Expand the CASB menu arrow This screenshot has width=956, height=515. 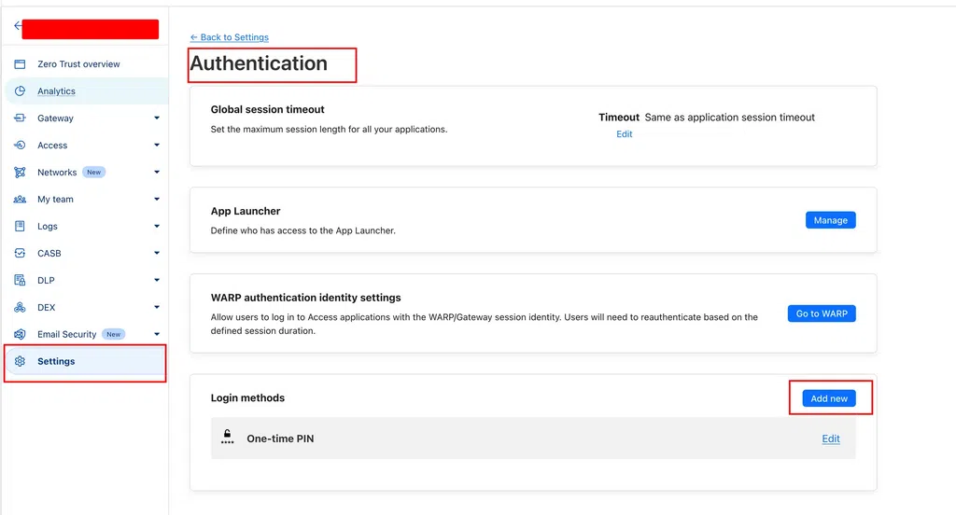[157, 253]
